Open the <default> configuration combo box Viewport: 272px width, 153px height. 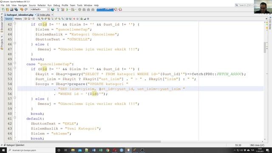click(x=40, y=9)
